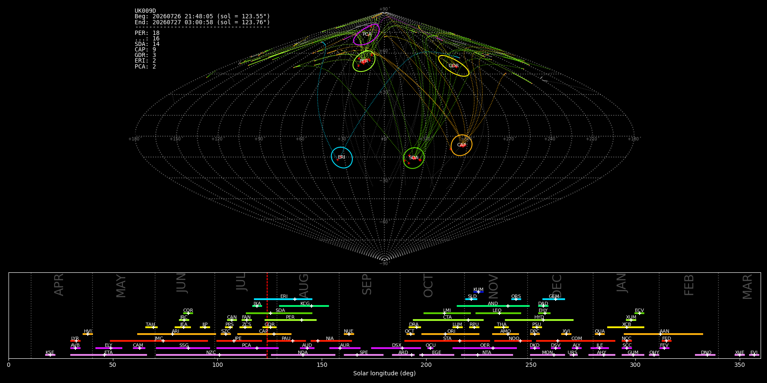This screenshot has width=767, height=383.
Task: Click the GEM shower bar in timeline
Action: click(554, 299)
